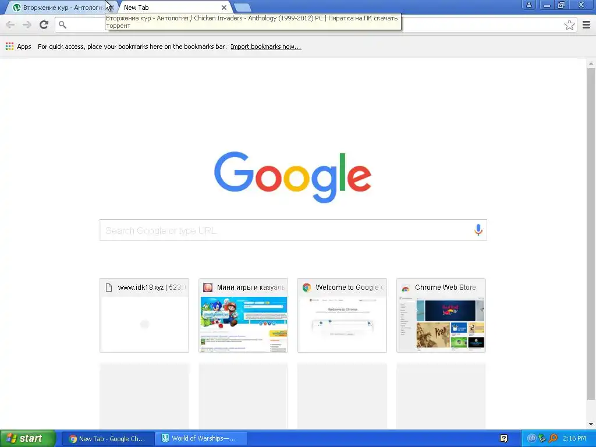Open the Windows start button
This screenshot has width=596, height=447.
(28, 439)
